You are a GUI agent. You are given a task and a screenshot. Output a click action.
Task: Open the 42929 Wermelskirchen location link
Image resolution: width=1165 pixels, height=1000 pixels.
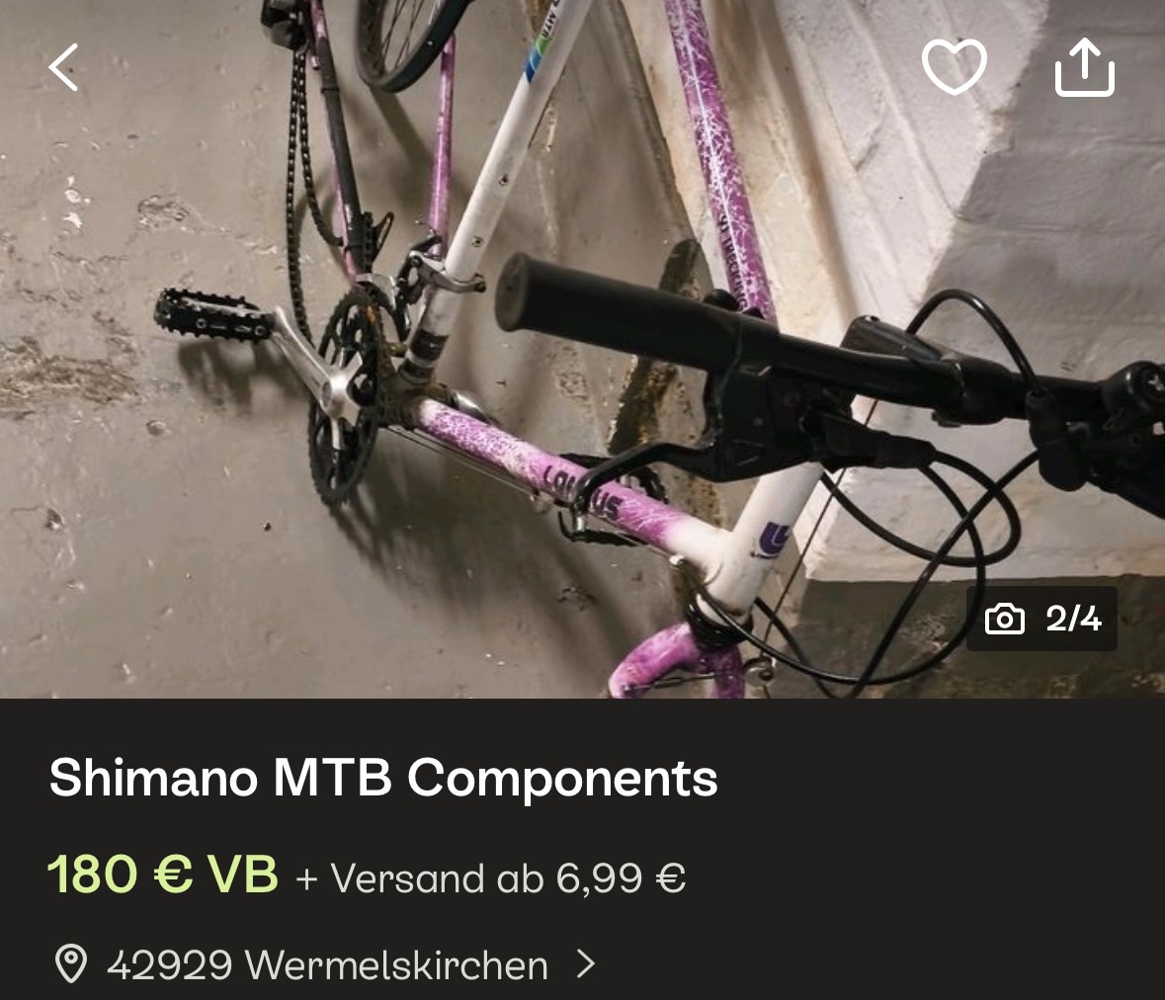pyautogui.click(x=326, y=964)
